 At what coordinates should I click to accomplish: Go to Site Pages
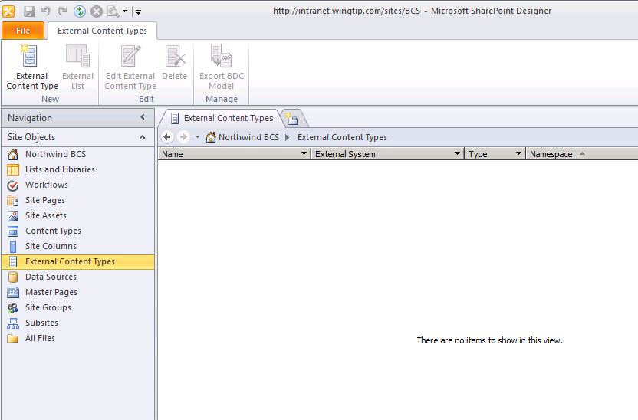78,200
